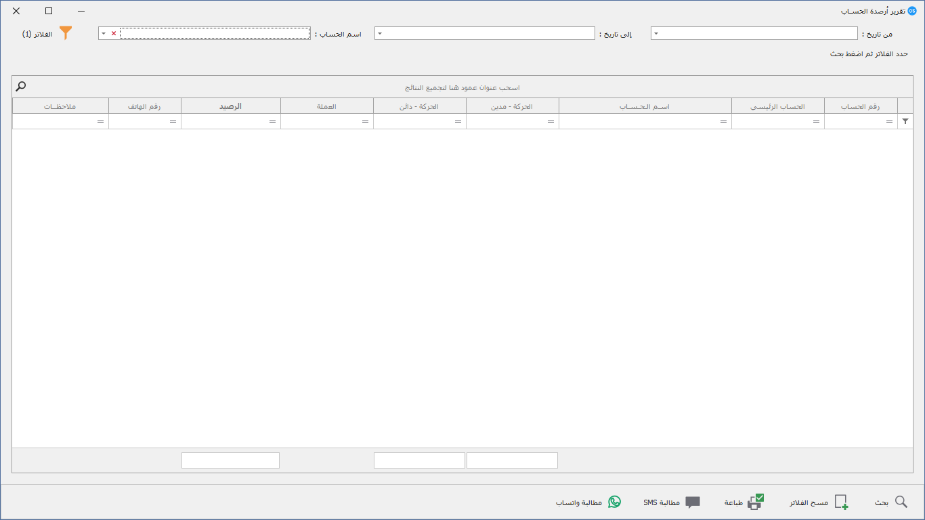Click the الفلاتر (1) label
Viewport: 925px width, 520px height.
[37, 34]
